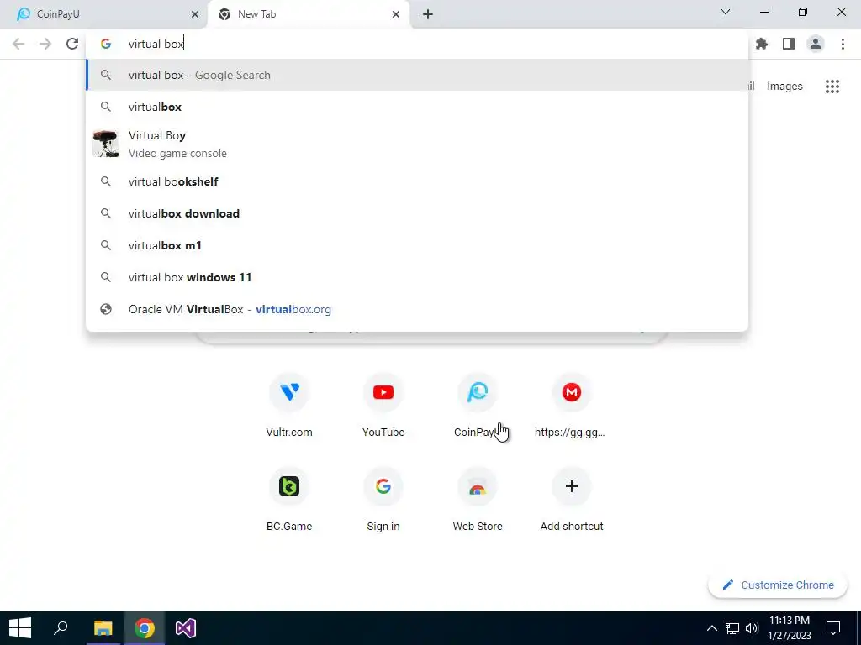
Task: Select the New Tab tab
Action: pyautogui.click(x=308, y=14)
